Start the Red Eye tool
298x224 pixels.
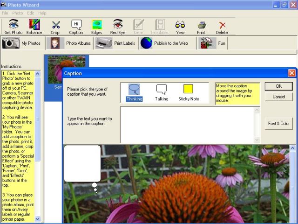[x=118, y=27]
